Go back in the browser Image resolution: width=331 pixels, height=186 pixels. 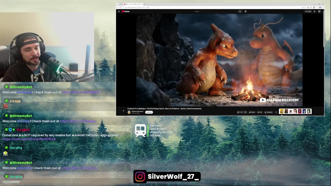(117, 7)
